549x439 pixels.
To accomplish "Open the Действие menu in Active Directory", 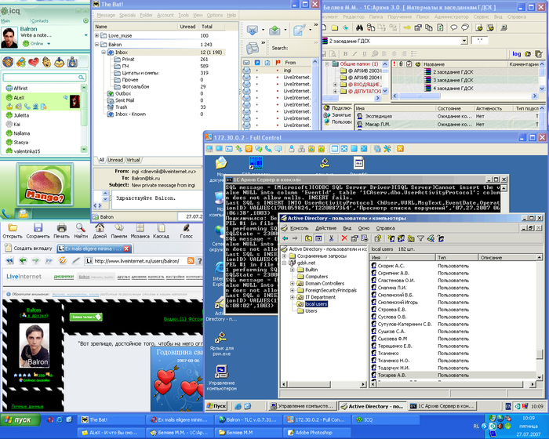I will [325, 228].
